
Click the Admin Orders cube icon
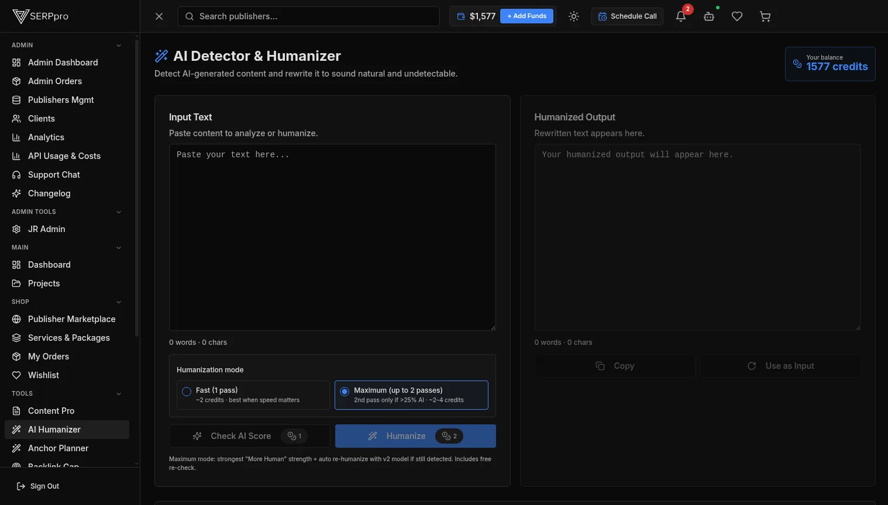(x=16, y=81)
